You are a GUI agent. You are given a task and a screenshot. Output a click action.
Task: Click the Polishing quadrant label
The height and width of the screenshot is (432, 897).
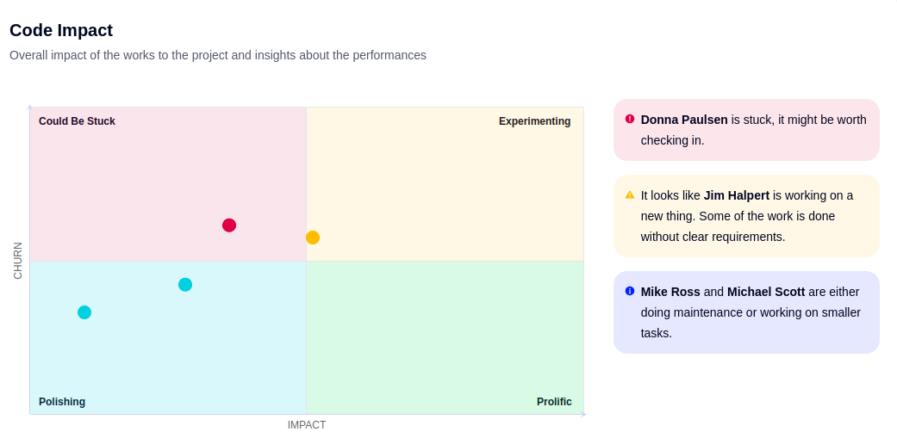62,402
